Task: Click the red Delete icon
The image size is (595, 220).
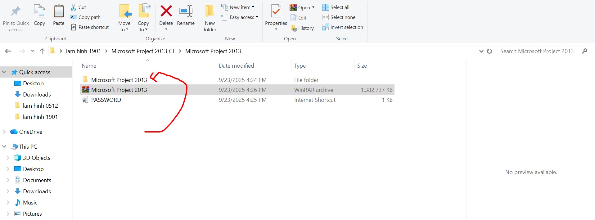Action: tap(166, 12)
